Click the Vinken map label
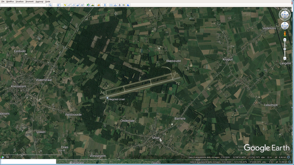Image resolution: width=294 pixels, height=165 pixels. [41, 132]
